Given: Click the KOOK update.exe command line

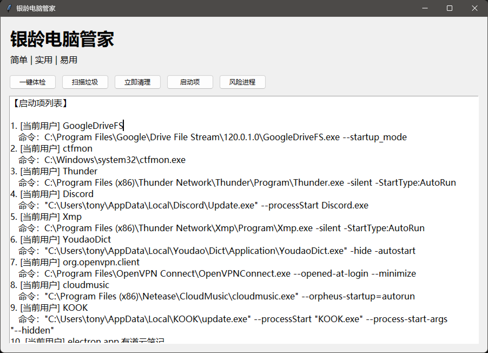Looking at the screenshot, I should pyautogui.click(x=233, y=319).
